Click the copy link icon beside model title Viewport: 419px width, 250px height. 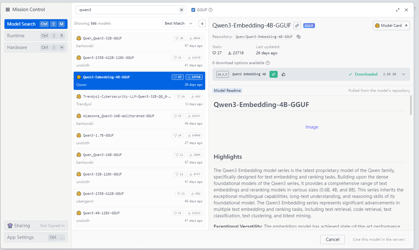297,26
